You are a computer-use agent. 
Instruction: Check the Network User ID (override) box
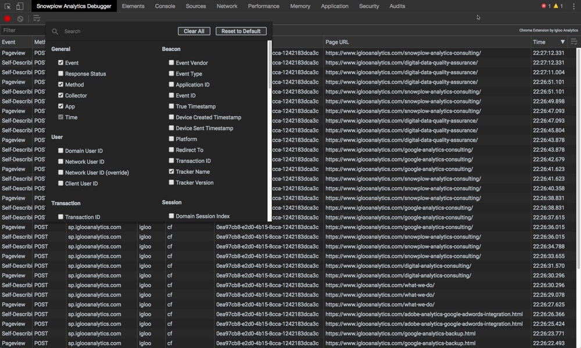coord(61,173)
